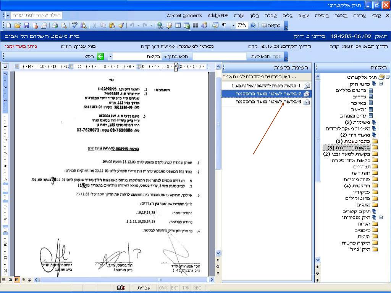
Task: Activate the Format Painter brush icon
Action: 121,26
